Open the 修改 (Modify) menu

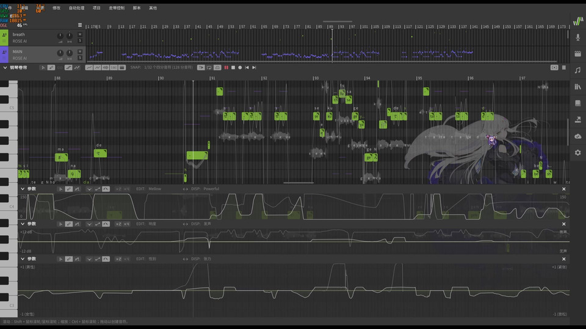click(x=56, y=8)
